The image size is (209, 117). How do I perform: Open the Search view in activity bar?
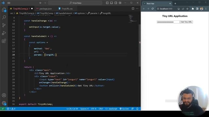[4, 17]
